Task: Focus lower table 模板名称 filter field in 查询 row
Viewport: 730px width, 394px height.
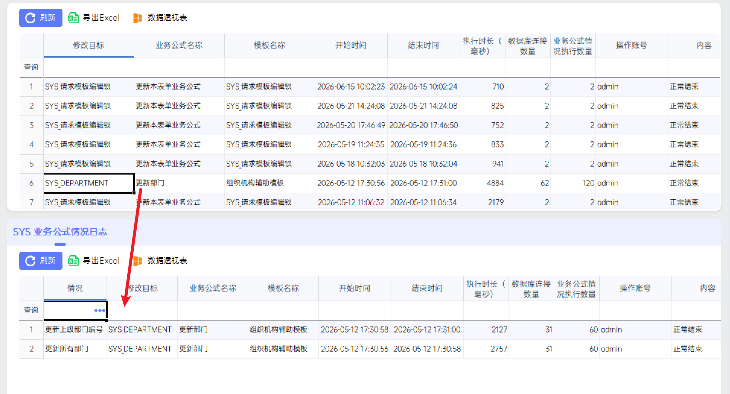Action: (x=283, y=310)
